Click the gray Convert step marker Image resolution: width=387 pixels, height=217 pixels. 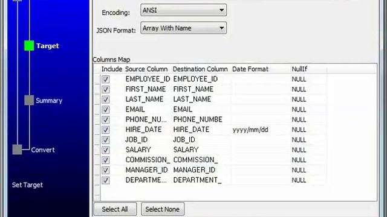[18, 149]
